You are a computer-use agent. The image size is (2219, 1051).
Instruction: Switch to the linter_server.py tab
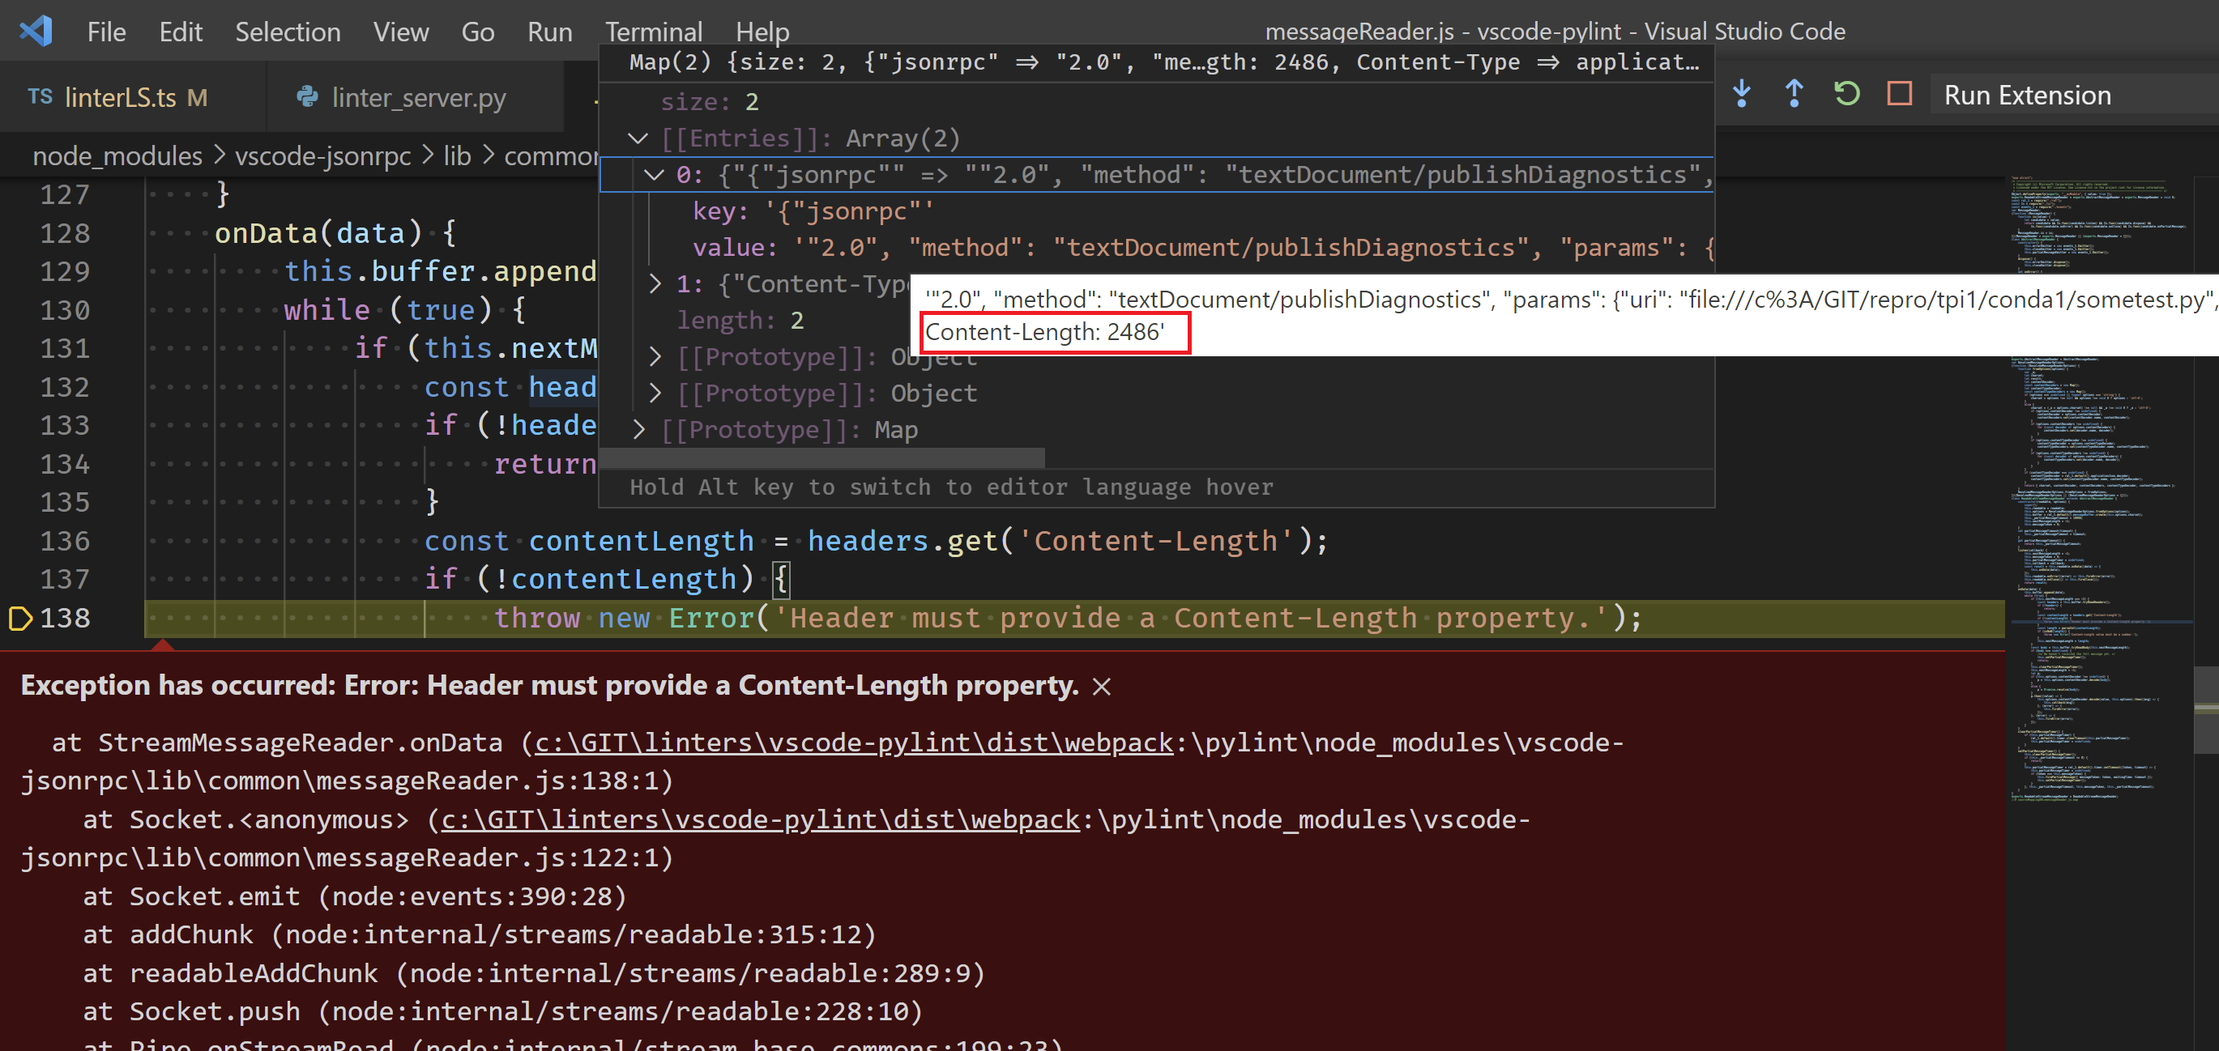[419, 97]
